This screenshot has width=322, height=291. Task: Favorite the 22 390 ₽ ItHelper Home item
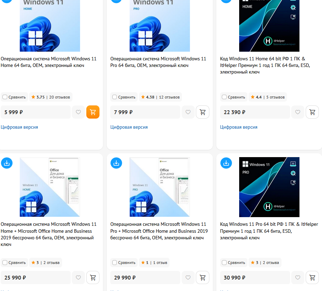[x=297, y=112]
